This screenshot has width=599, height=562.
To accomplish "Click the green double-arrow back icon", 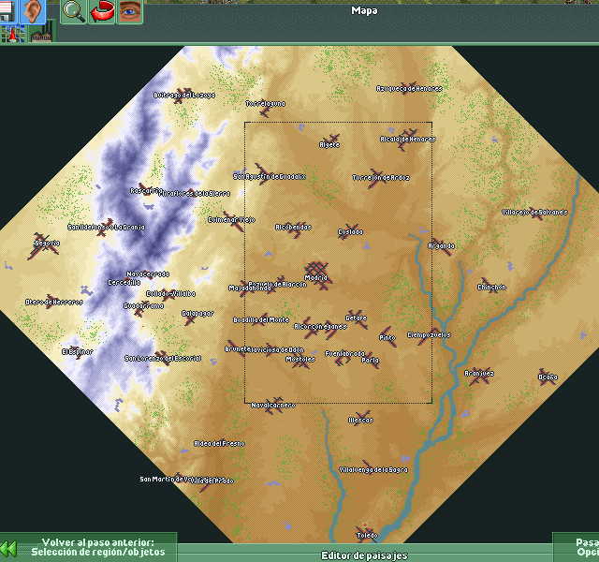I will point(8,548).
